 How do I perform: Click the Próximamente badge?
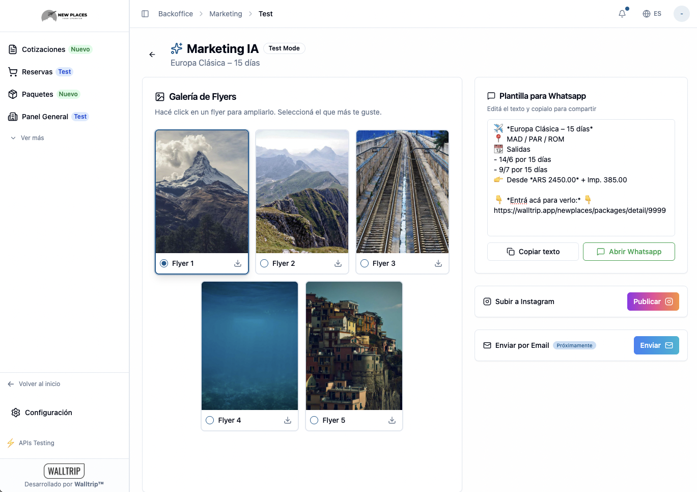574,345
